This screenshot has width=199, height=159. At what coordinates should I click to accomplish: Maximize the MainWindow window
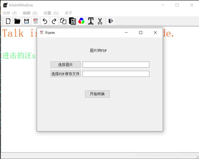pos(177,5)
